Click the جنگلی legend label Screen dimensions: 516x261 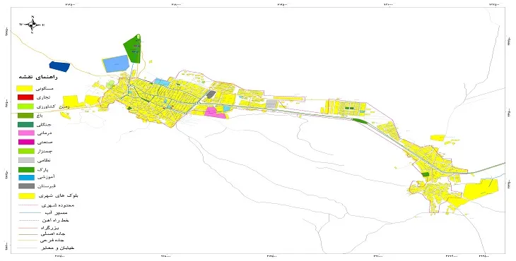click(x=45, y=124)
